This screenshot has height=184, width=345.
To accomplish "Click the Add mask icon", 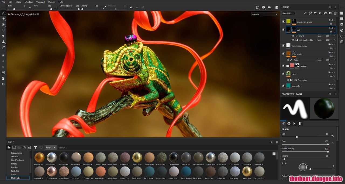I will pyautogui.click(x=310, y=13).
